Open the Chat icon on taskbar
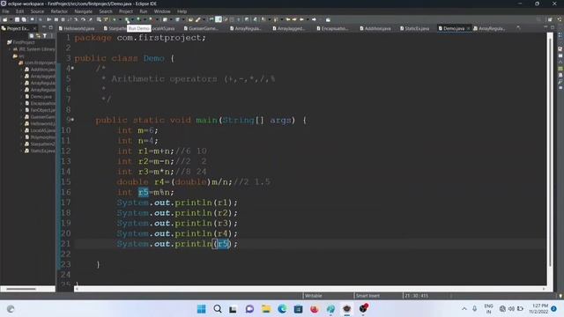This screenshot has width=564, height=317. click(249, 309)
